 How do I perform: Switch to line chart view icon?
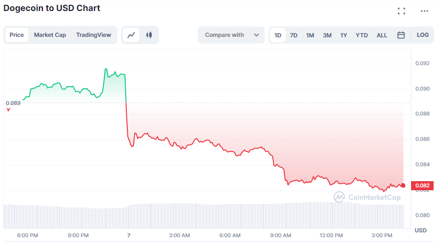coord(131,35)
